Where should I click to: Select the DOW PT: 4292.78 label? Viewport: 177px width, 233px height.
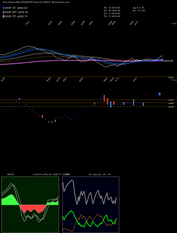(16, 16)
